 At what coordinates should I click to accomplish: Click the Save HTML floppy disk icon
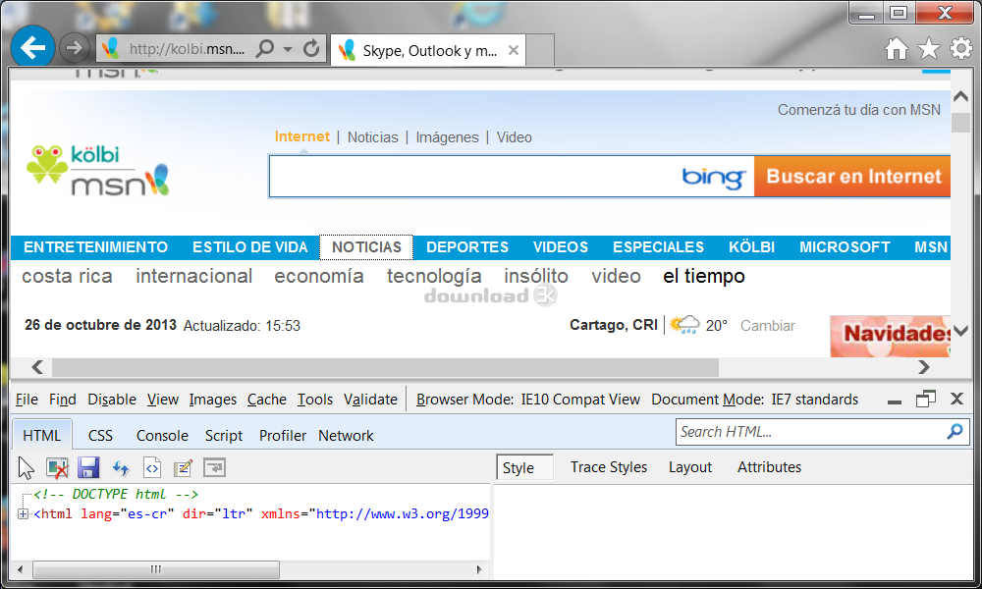coord(88,467)
